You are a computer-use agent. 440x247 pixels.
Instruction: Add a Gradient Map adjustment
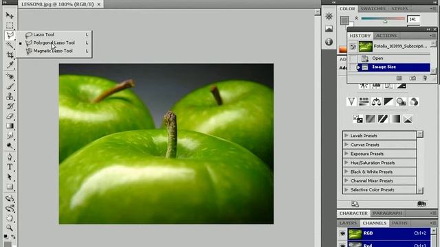395,119
